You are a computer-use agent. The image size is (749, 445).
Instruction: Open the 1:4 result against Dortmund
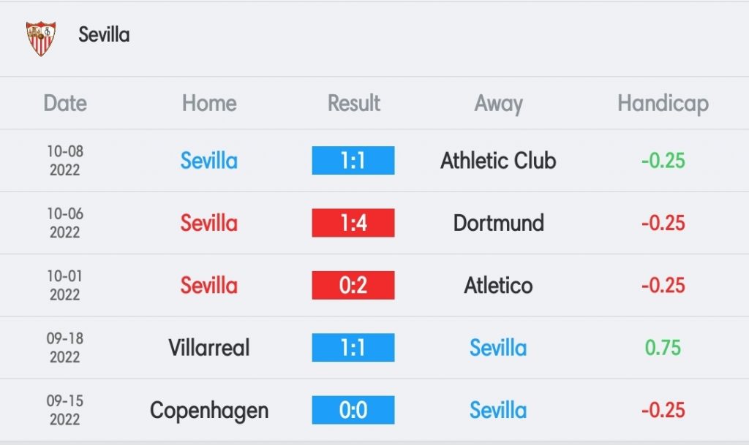point(353,223)
